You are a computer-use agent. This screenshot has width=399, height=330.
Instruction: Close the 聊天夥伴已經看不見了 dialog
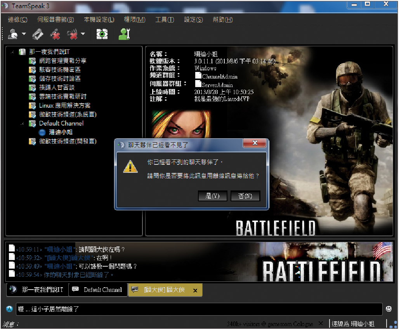pyautogui.click(x=255, y=143)
